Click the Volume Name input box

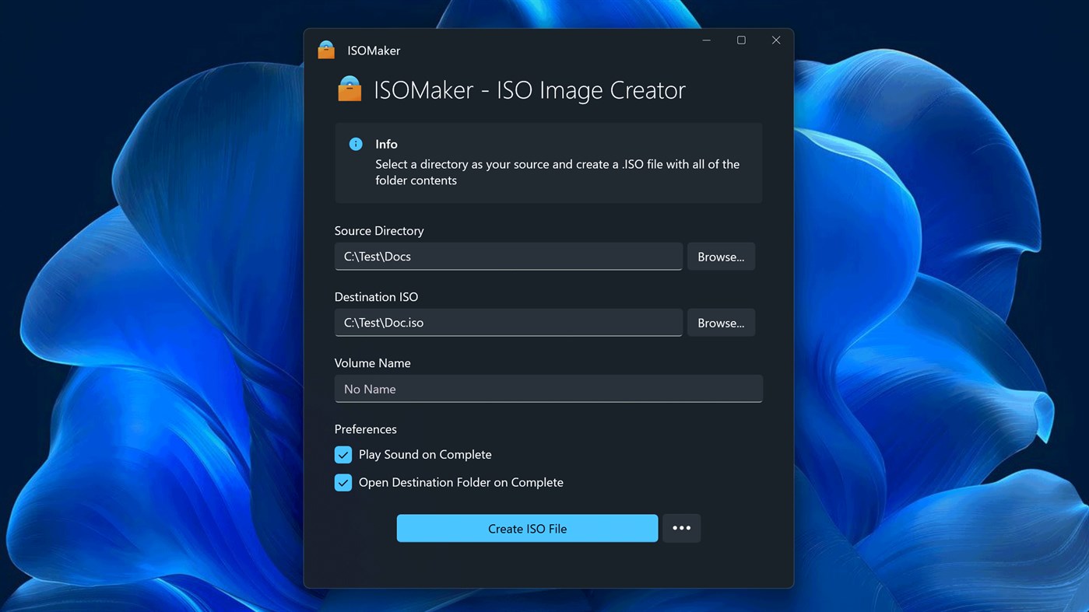[x=548, y=389]
